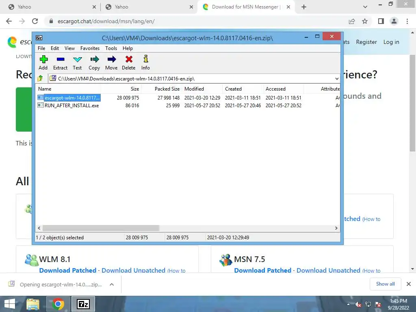
Task: Click the red Delete icon
Action: click(129, 63)
